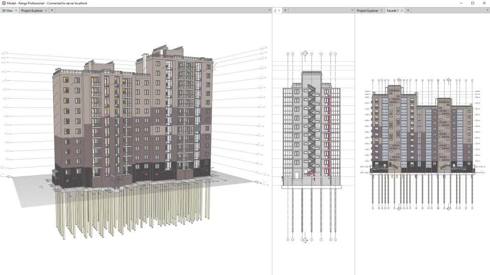This screenshot has height=275, width=490.
Task: Close the Facade 1 tab
Action: [401, 10]
